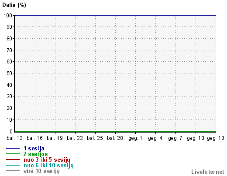Click the "bal. 22" date label

click(75, 138)
